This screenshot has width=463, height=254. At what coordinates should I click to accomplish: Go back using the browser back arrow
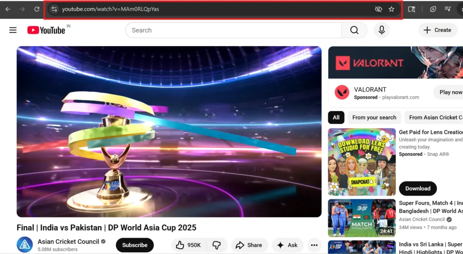click(8, 9)
